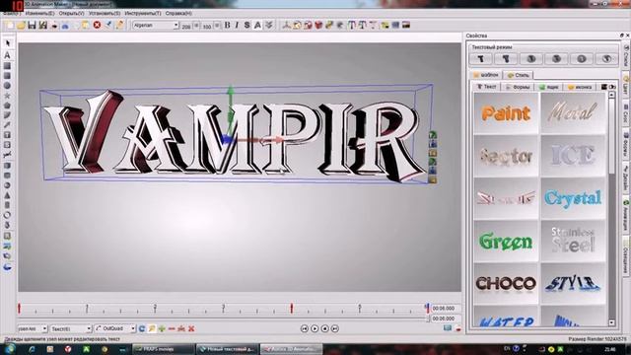Open the Инструменты menu
This screenshot has width=631, height=355.
[142, 13]
